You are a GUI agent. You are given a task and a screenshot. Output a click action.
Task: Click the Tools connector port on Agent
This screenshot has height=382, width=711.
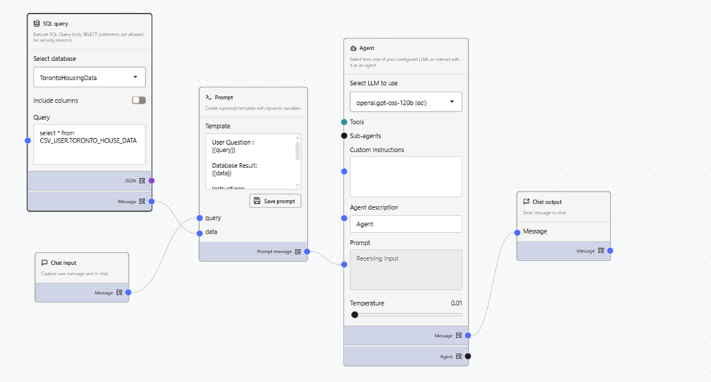click(344, 122)
